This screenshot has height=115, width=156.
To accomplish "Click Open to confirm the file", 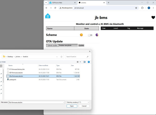I will click(x=72, y=106).
